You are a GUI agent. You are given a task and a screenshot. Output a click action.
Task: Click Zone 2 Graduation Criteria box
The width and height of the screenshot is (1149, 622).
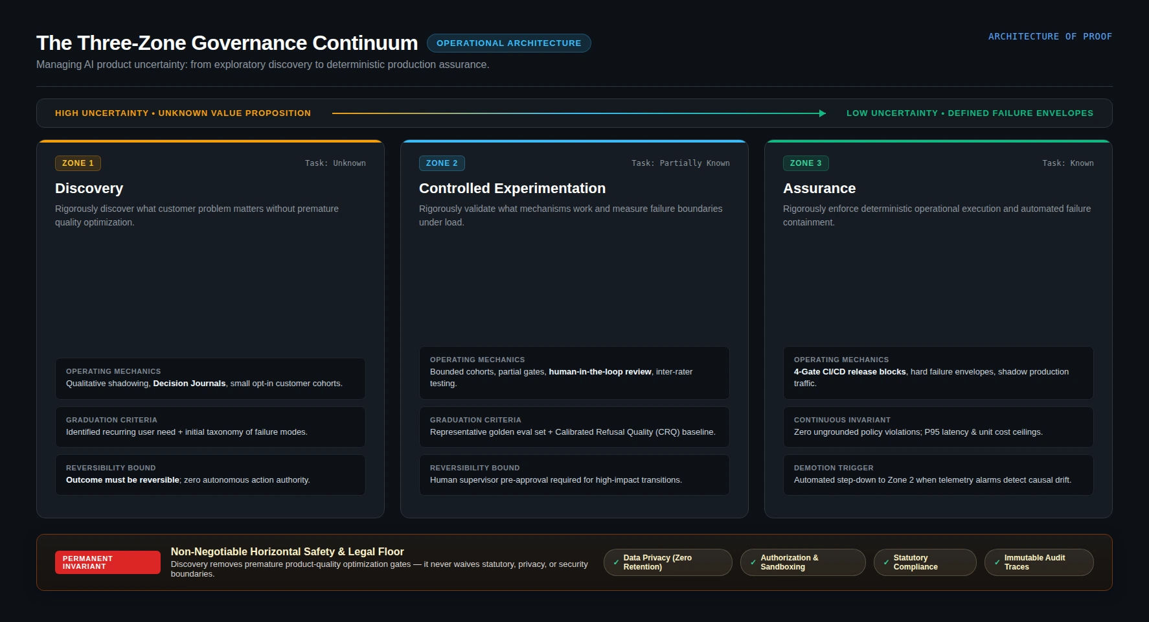click(574, 427)
